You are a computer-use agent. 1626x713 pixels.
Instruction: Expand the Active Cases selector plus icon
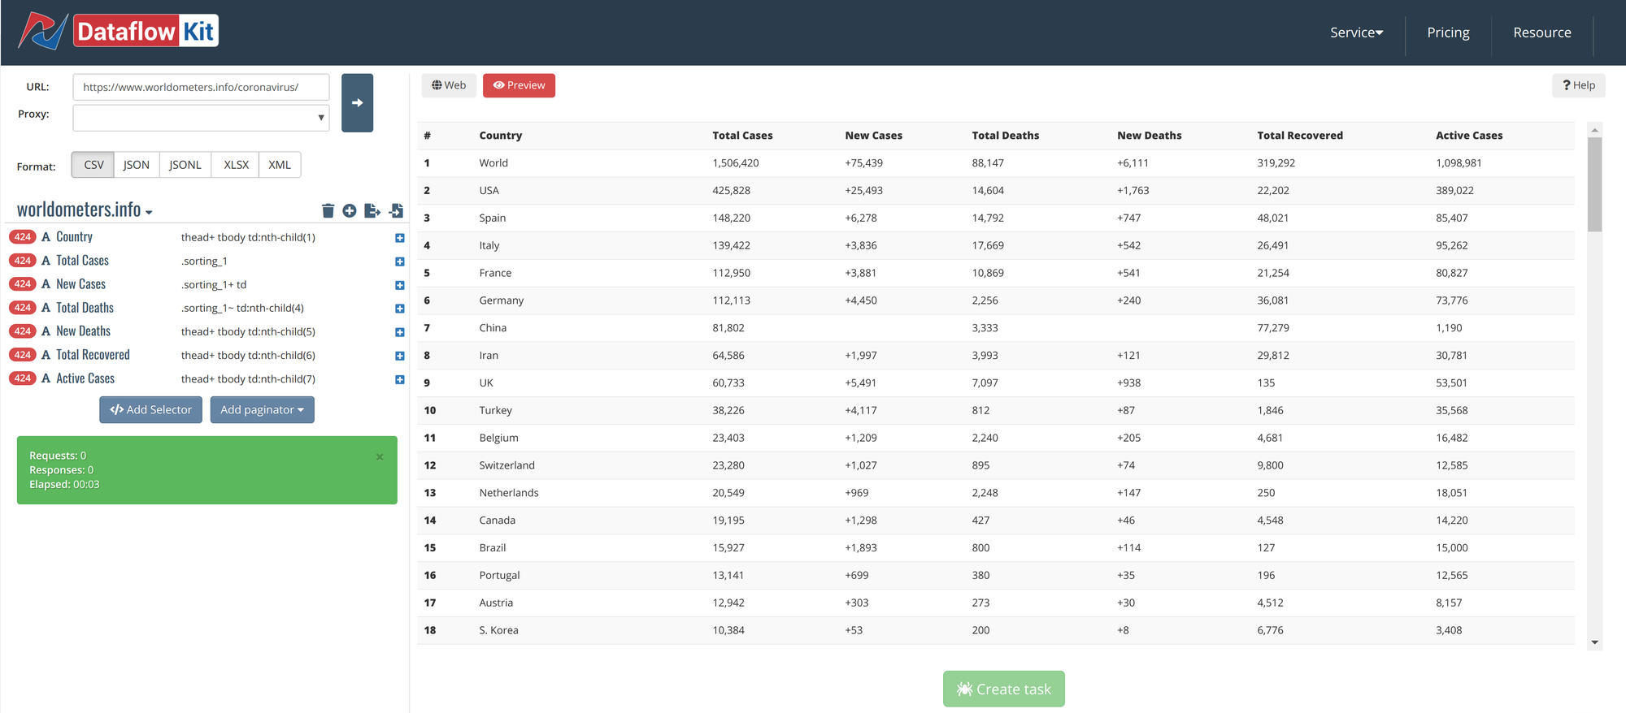tap(399, 379)
